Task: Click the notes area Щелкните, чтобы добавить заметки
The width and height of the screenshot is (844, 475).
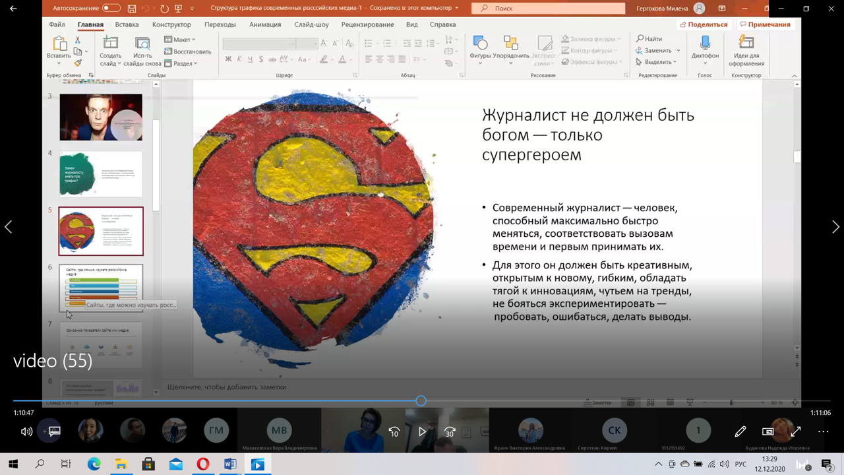Action: (x=227, y=387)
